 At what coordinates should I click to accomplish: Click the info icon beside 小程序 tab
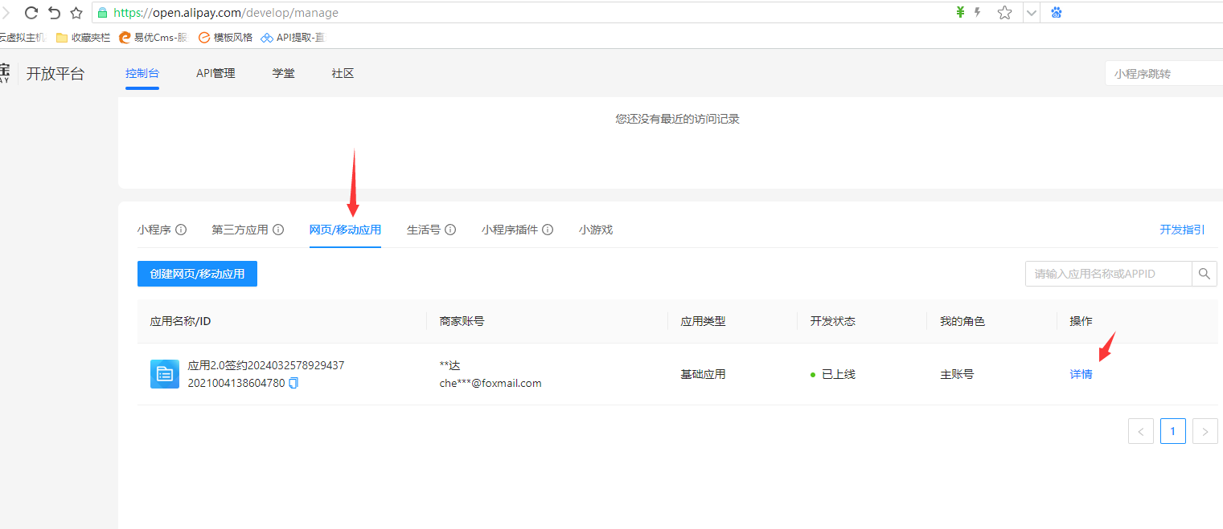pos(181,230)
